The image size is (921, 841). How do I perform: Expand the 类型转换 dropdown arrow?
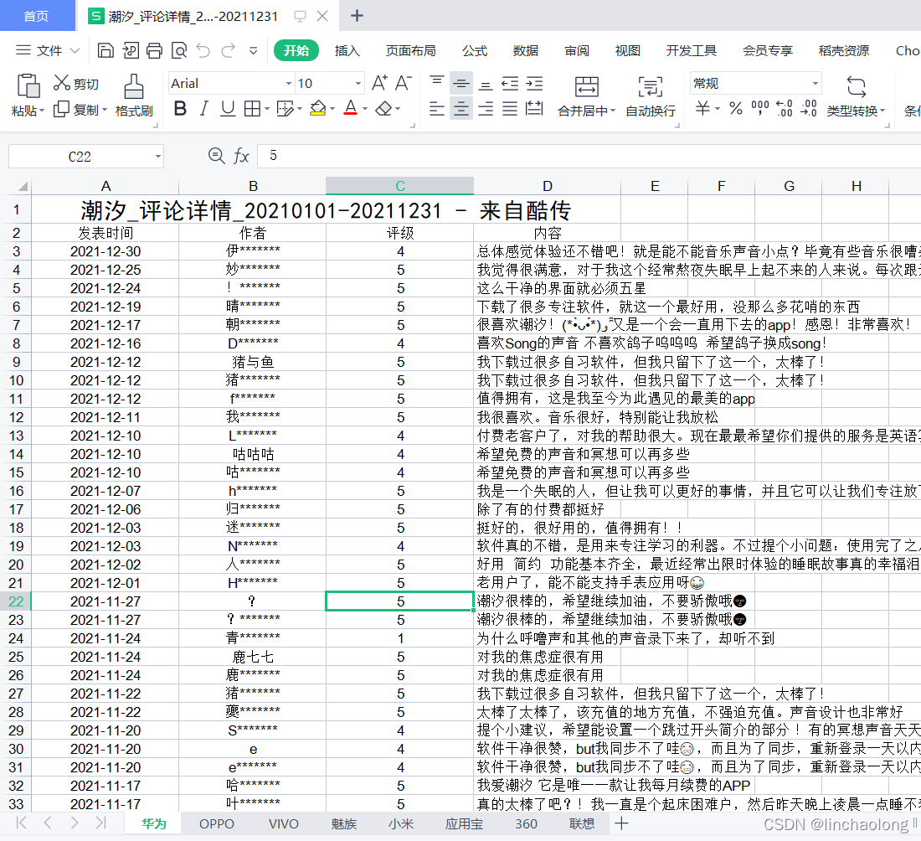pyautogui.click(x=882, y=111)
